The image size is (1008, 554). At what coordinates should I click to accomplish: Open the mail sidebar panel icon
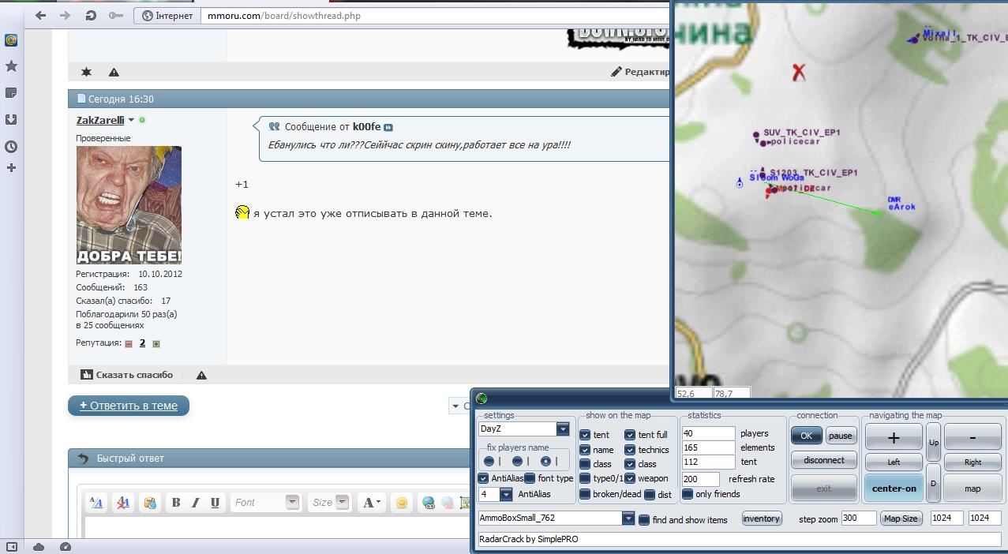11,40
